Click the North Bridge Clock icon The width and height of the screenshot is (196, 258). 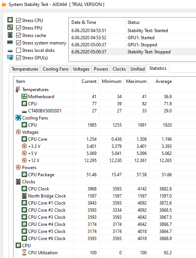[24, 196]
